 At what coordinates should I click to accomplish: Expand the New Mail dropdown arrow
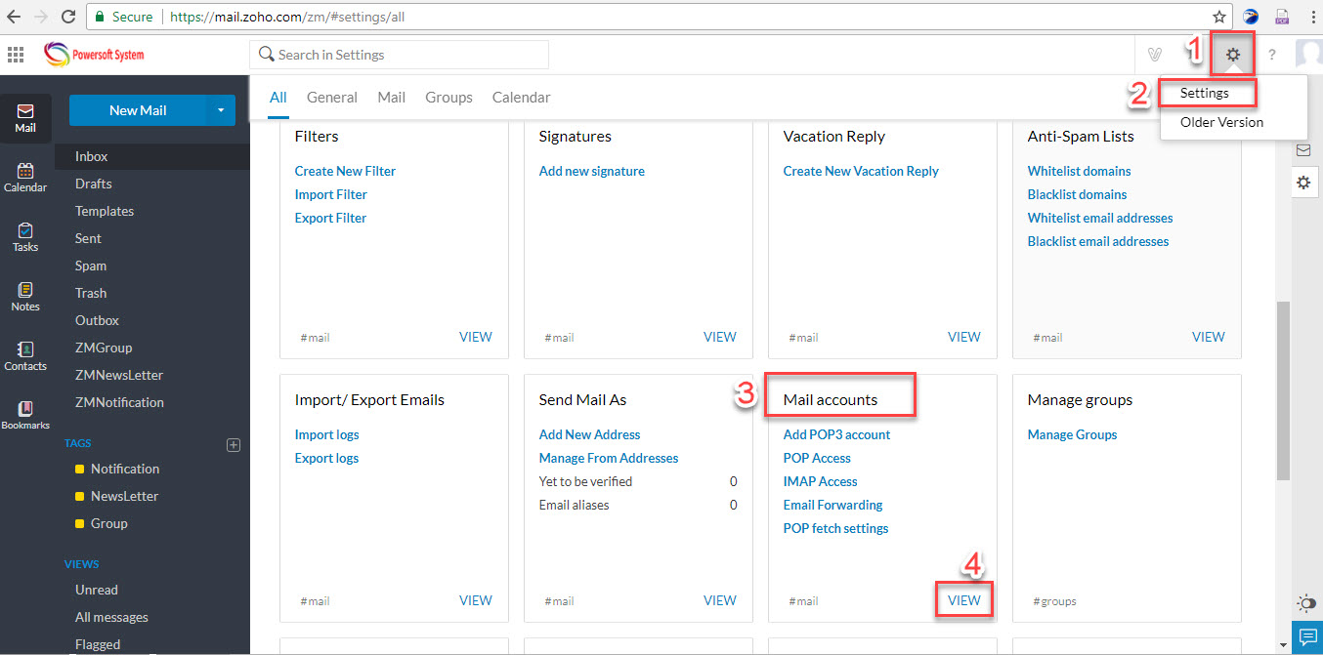click(221, 110)
